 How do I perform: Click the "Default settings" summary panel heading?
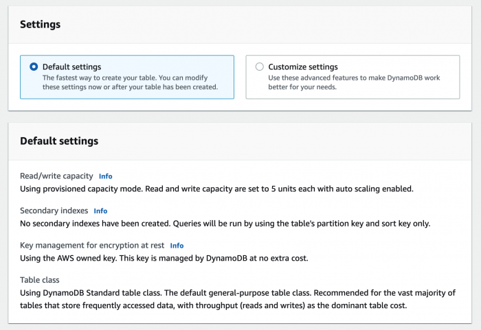(59, 141)
